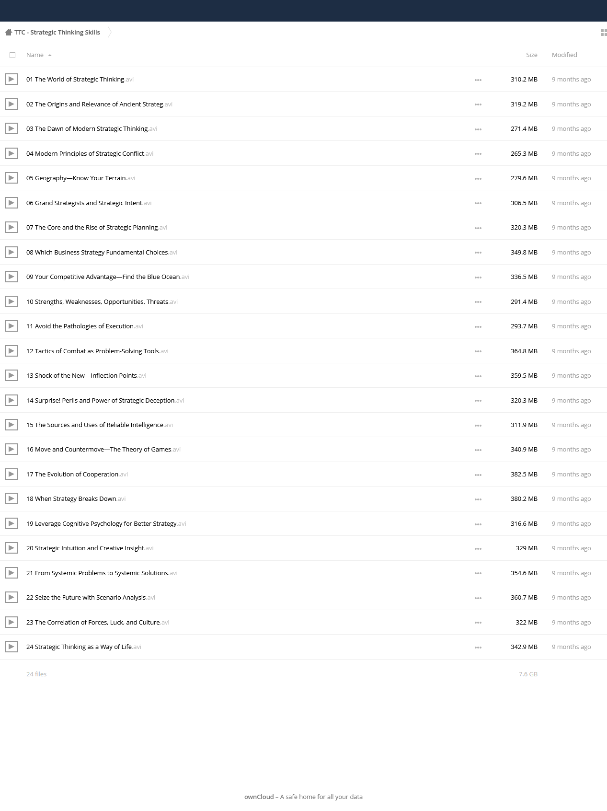
Task: Open 16 Move and Countermove—The Theory of Games
Action: [x=103, y=449]
